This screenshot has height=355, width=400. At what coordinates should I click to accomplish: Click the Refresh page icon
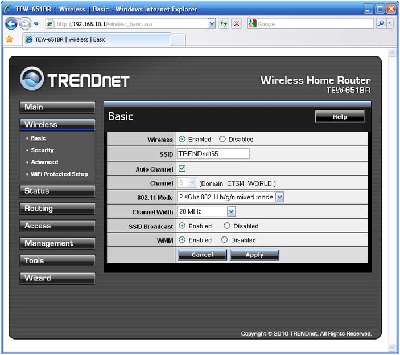[224, 24]
